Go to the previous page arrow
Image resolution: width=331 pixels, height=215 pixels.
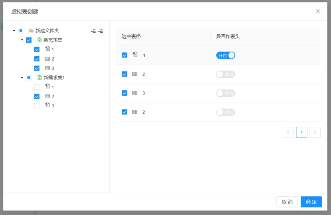point(288,132)
